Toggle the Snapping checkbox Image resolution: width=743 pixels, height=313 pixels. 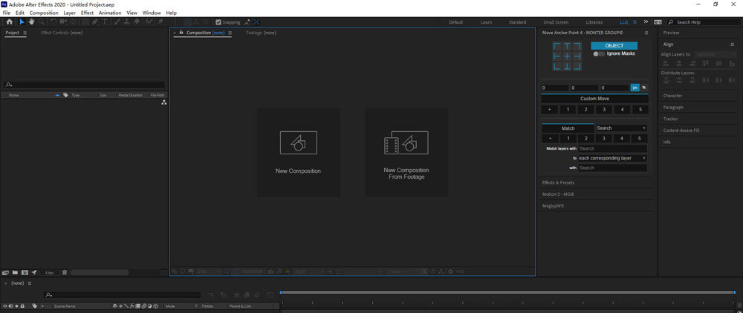217,22
